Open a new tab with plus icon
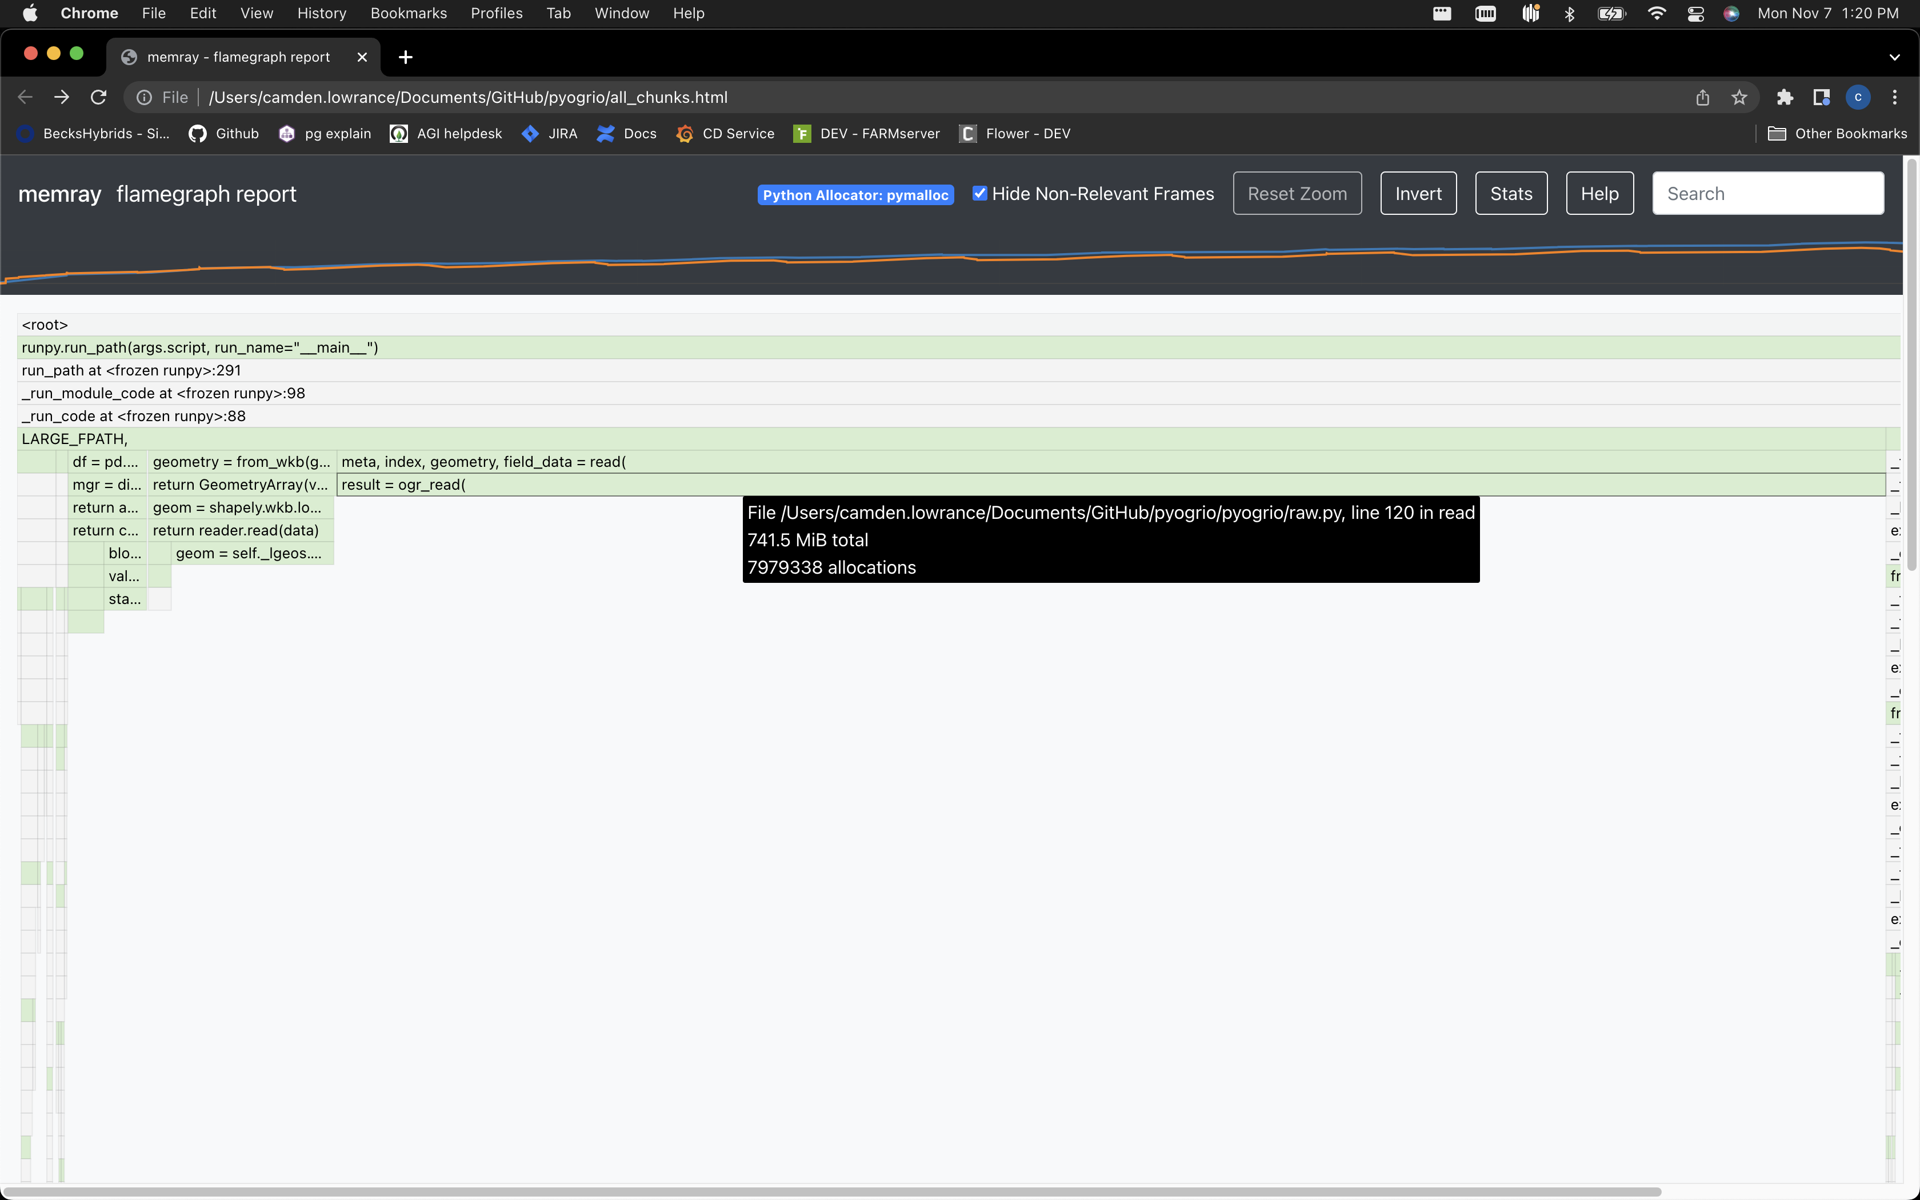Viewport: 1920px width, 1200px height. click(405, 57)
